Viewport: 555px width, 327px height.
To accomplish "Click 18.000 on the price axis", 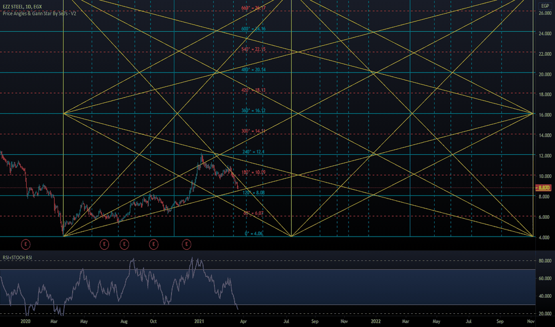I will pos(545,95).
